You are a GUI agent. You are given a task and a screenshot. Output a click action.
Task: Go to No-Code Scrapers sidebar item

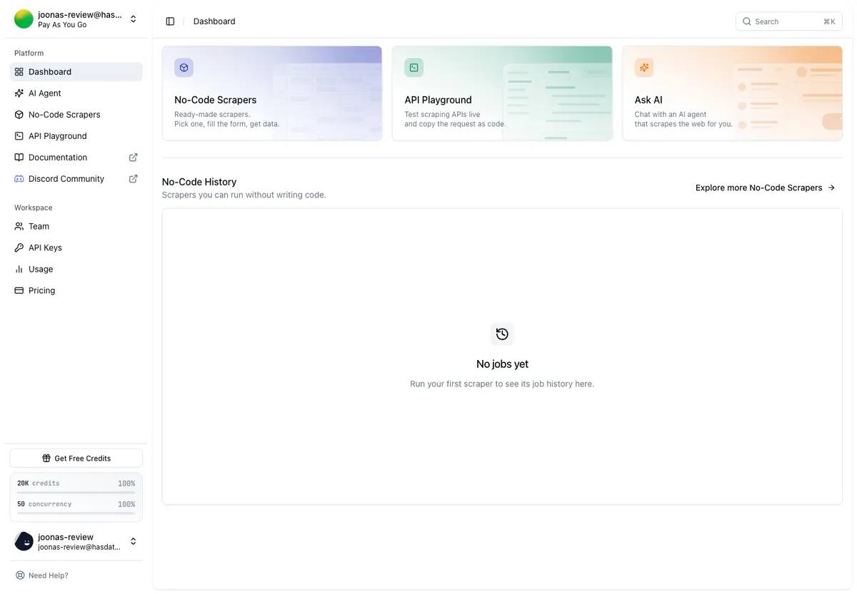[76, 115]
